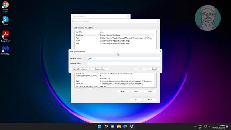
Task: Select TEMP user variable row
Action: (x=114, y=41)
